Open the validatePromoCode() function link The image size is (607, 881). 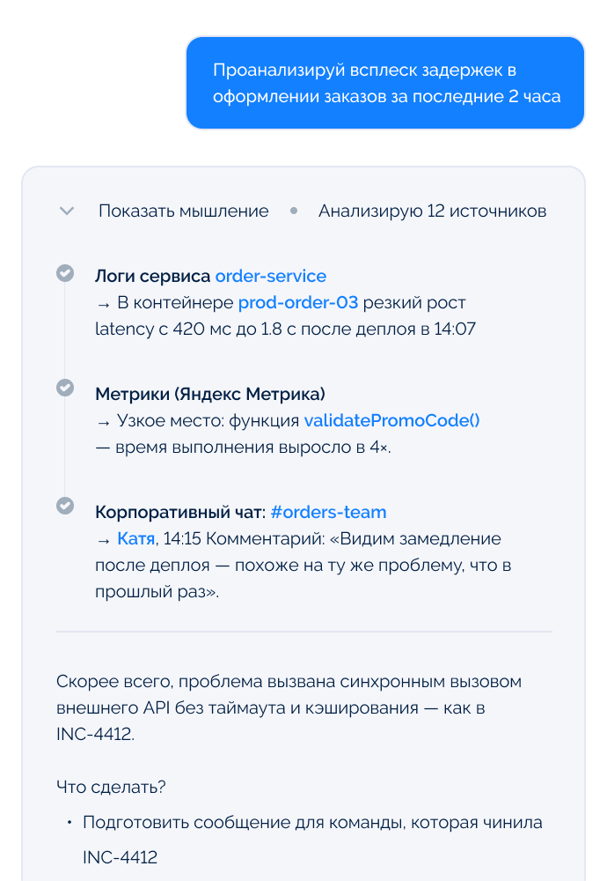[391, 420]
